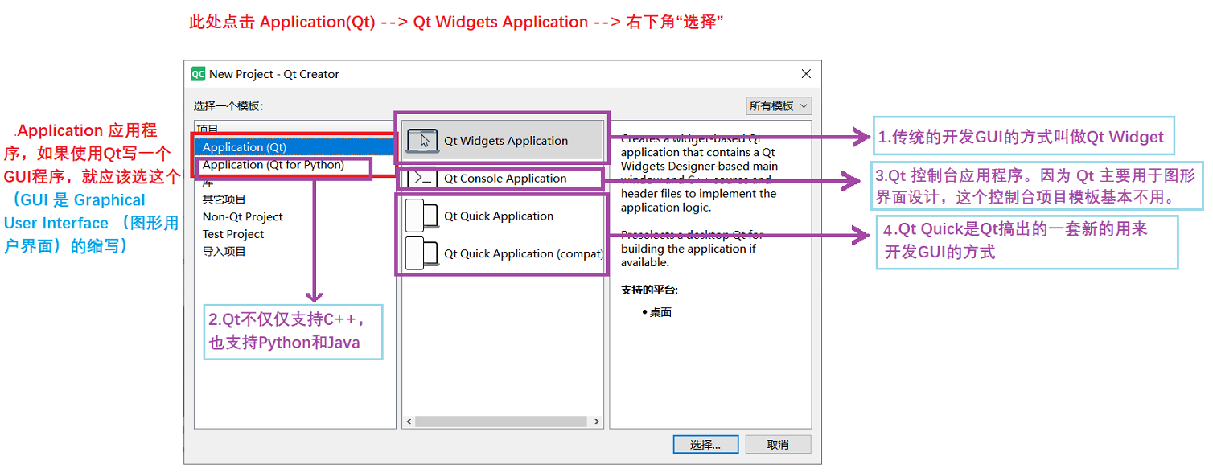This screenshot has width=1213, height=473.
Task: Choose Qt Quick Application (compat) label
Action: click(523, 253)
